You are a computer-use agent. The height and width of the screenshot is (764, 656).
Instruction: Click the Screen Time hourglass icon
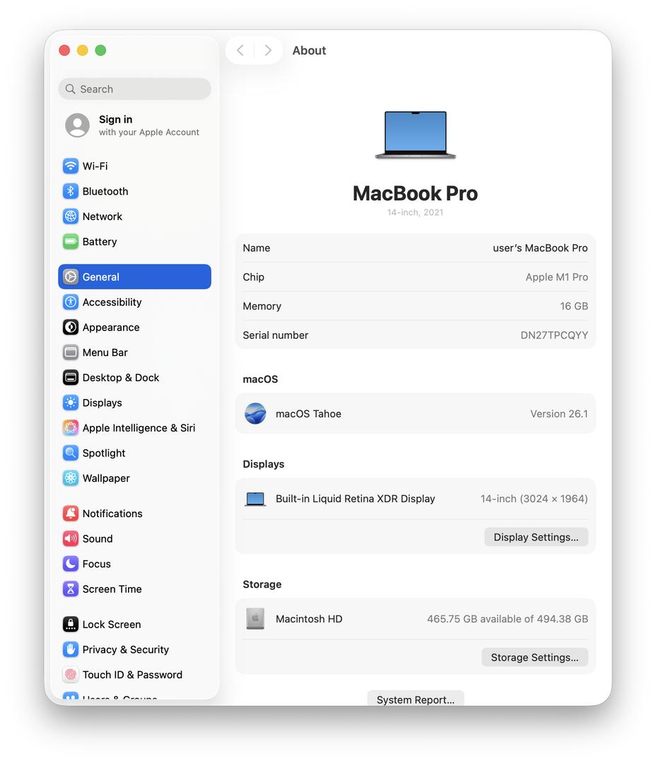[71, 589]
